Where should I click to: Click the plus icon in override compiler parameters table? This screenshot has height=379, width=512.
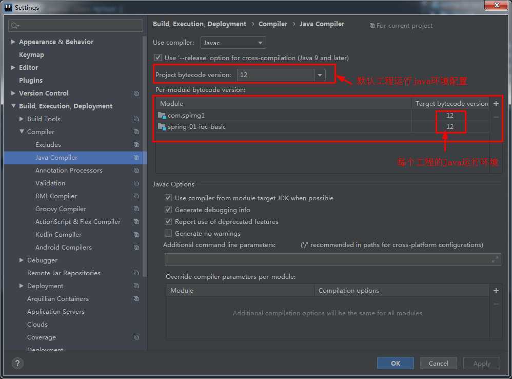[496, 291]
